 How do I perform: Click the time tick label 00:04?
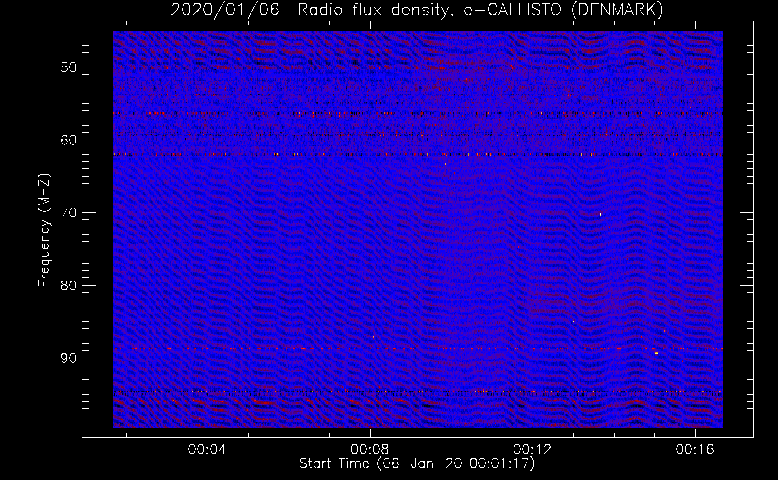(x=207, y=449)
